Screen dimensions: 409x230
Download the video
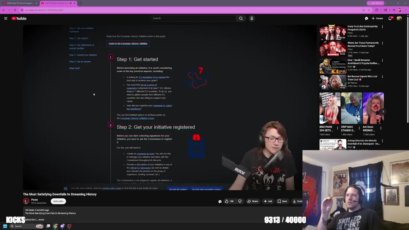tap(297, 201)
